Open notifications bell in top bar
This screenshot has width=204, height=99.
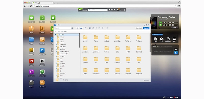point(118,10)
